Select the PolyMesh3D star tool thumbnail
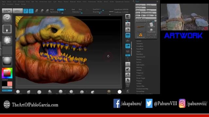 151,30
